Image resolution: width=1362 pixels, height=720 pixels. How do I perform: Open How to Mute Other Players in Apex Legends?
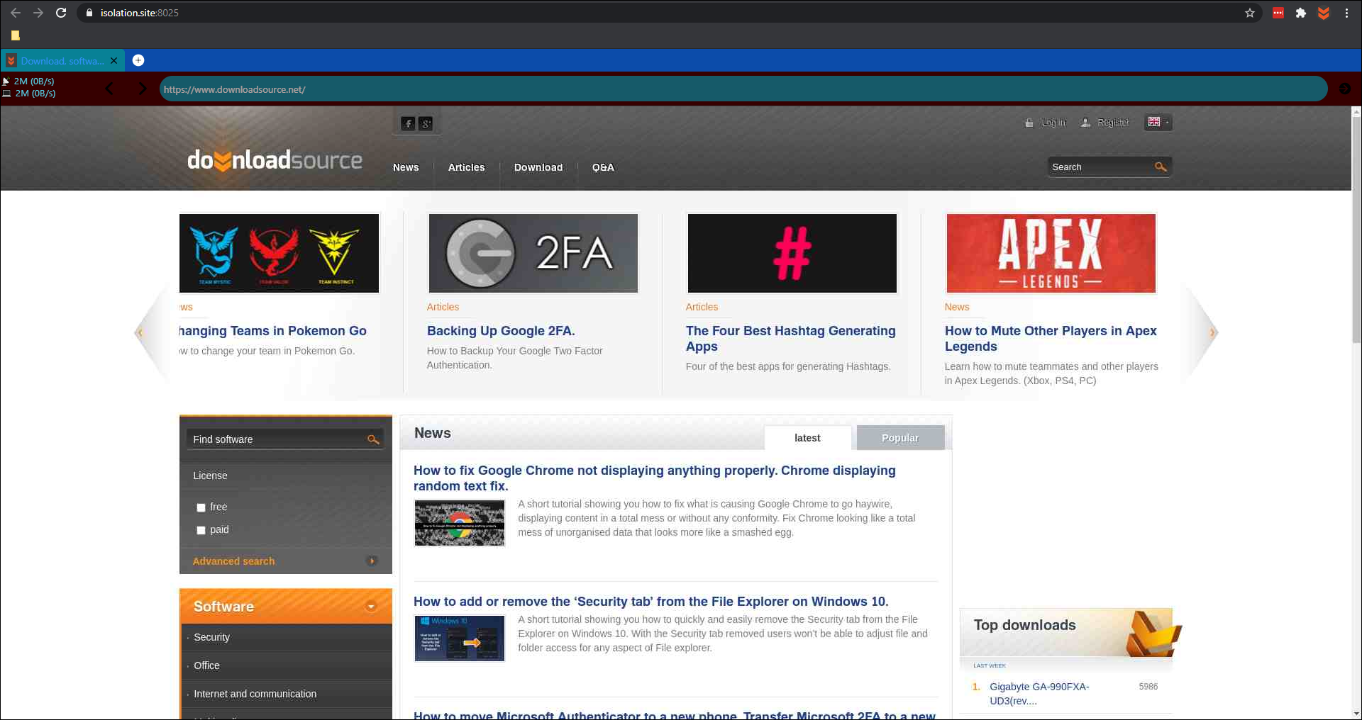(x=1050, y=339)
